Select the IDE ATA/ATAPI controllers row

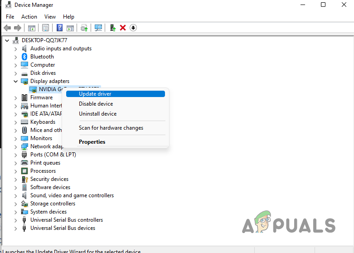41,114
